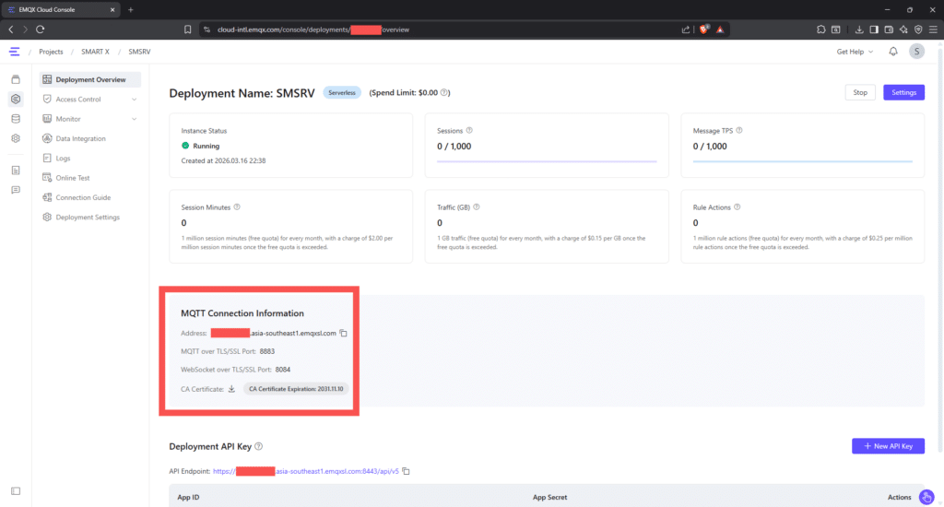Click the browser address bar URL
The image size is (944, 507).
313,29
